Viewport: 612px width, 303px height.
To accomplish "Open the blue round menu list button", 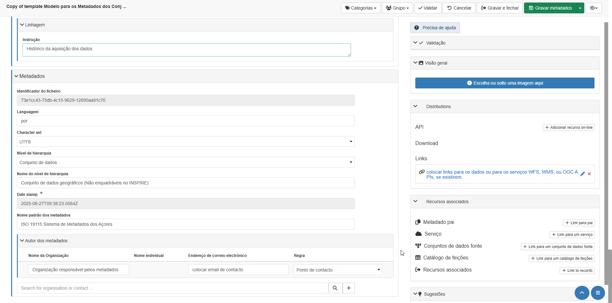I will (x=598, y=293).
